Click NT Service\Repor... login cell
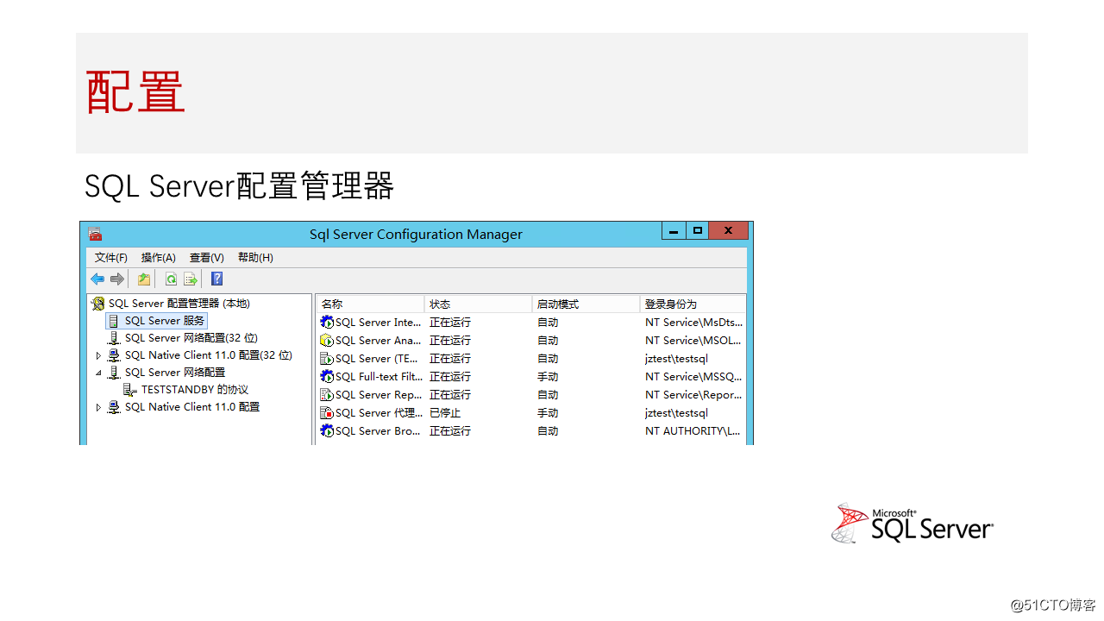Viewport: 1104px width, 621px height. click(693, 395)
